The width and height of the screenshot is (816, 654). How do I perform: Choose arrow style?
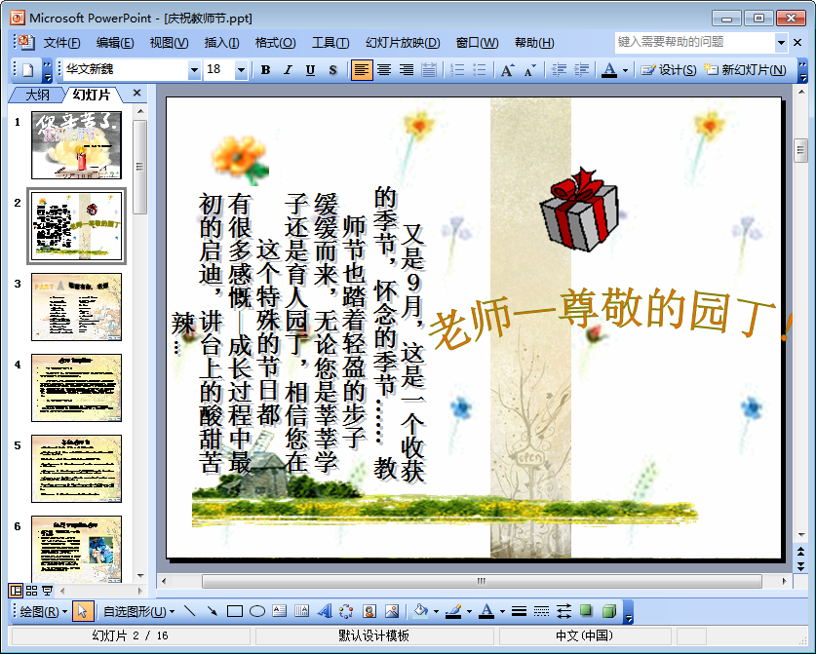pyautogui.click(x=563, y=611)
